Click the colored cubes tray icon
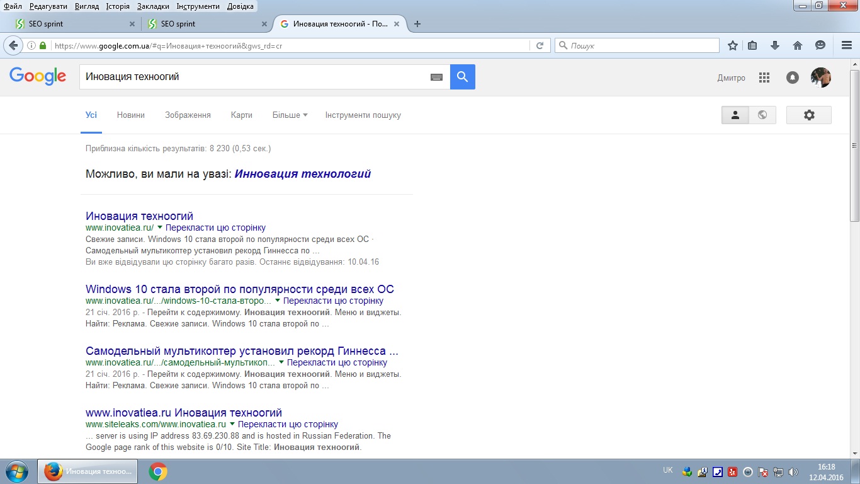Viewport: 860px width, 484px height. coord(687,471)
